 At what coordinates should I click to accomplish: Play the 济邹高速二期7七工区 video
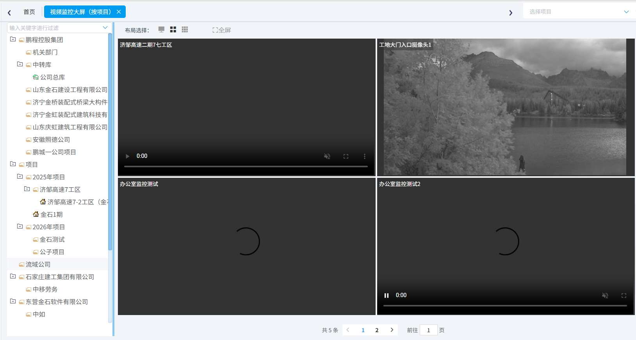tap(127, 156)
